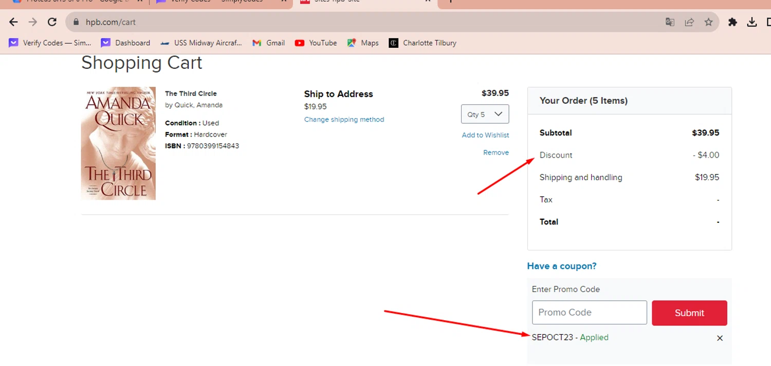The image size is (771, 366).
Task: Open the YouTube bookmark
Action: coord(316,43)
